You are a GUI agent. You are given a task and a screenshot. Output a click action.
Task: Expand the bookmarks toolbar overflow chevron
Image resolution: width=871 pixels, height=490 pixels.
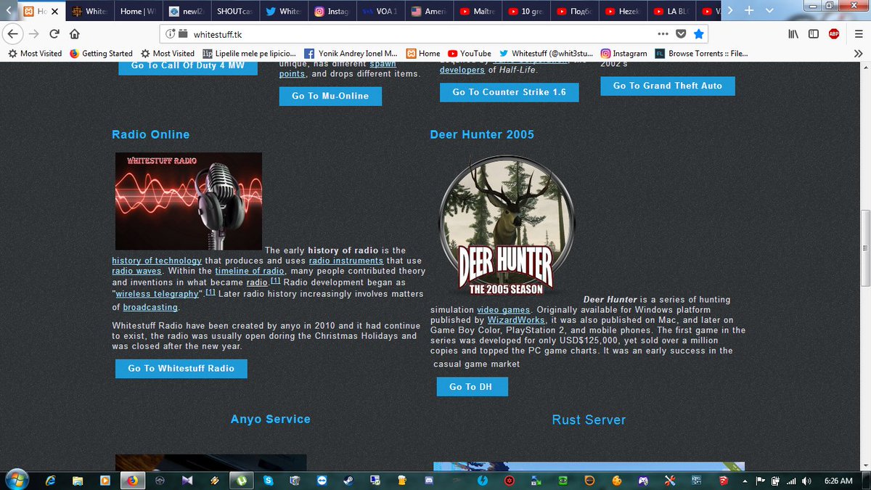[857, 53]
